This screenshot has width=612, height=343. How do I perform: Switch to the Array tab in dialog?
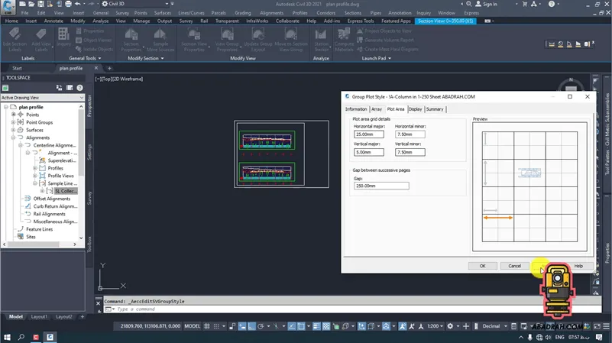click(377, 109)
